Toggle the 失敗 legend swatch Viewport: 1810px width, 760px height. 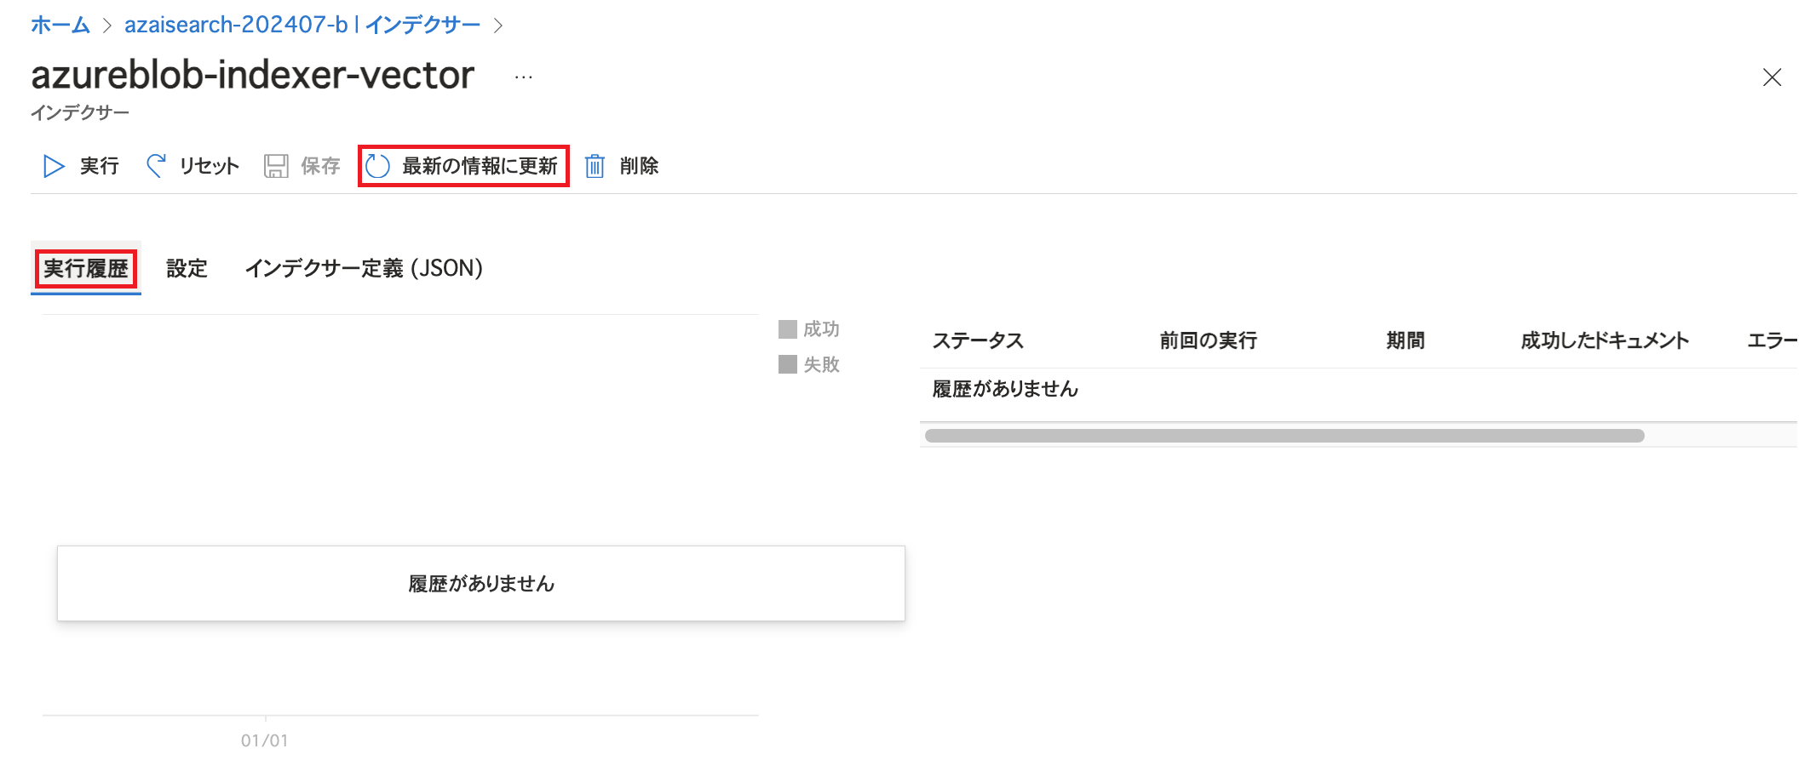pos(788,364)
